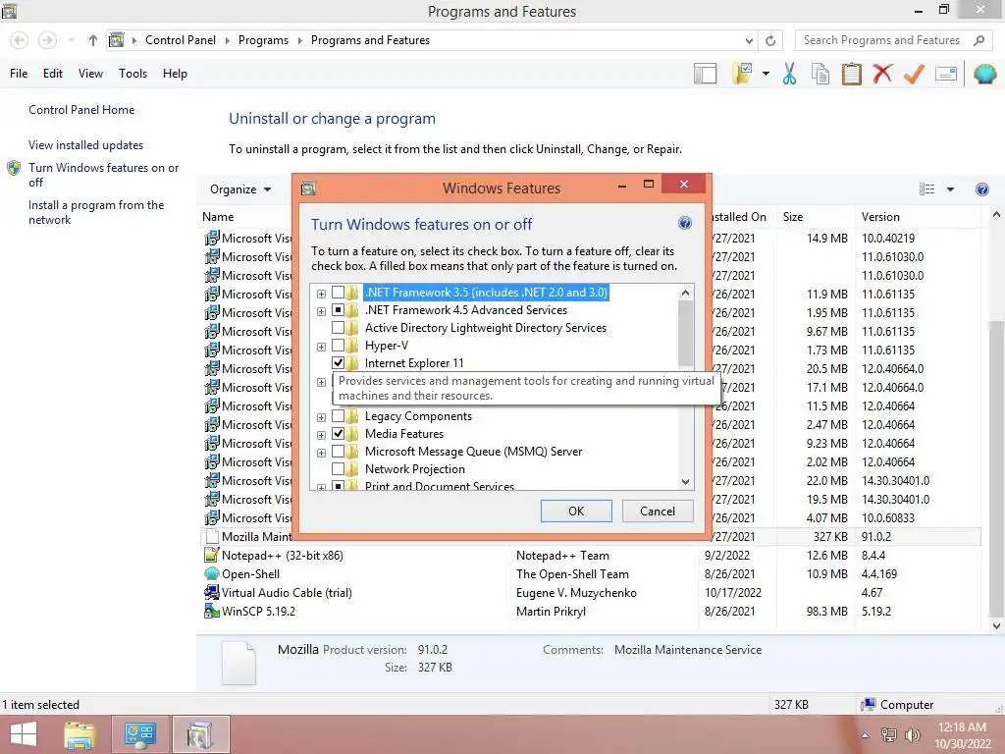Show hidden tray icons arrow
Image resolution: width=1005 pixels, height=754 pixels.
(x=866, y=735)
